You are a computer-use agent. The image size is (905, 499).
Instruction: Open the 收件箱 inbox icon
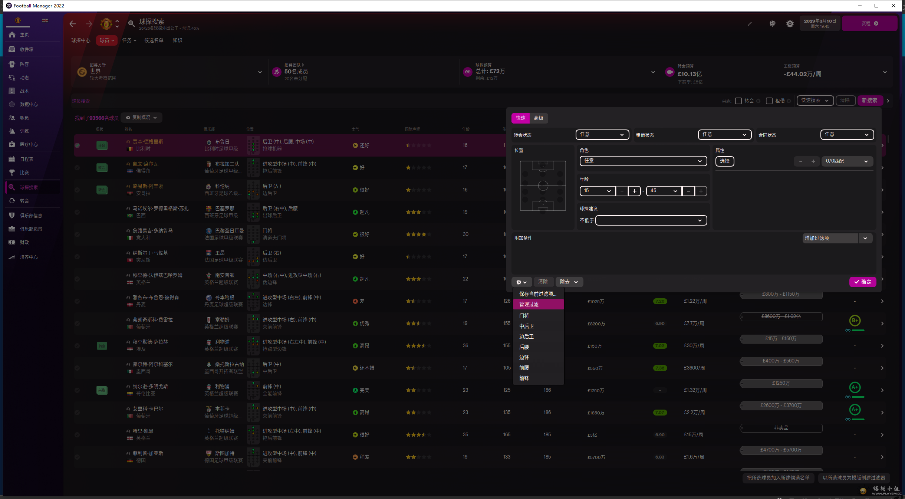(x=12, y=49)
